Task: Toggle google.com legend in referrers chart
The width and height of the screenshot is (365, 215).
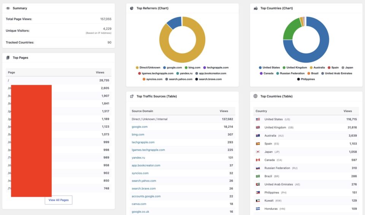Action: click(x=173, y=68)
